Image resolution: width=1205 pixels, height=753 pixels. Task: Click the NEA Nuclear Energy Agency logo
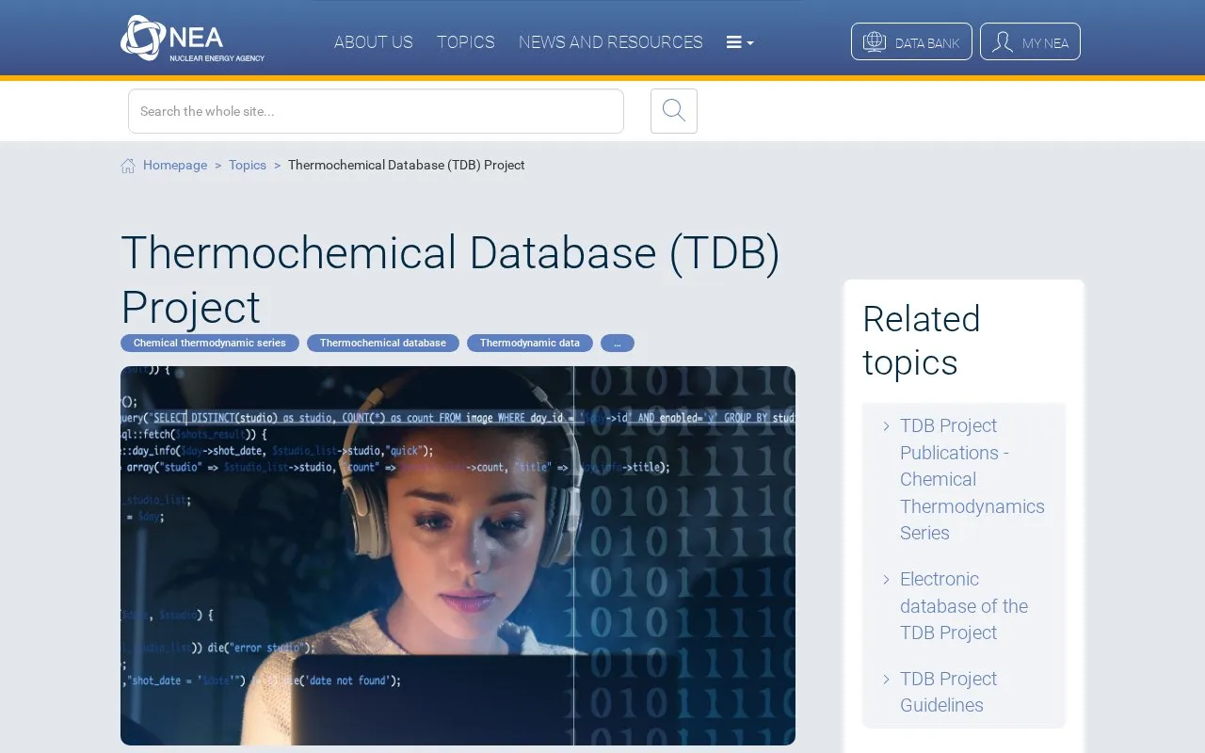(x=192, y=39)
